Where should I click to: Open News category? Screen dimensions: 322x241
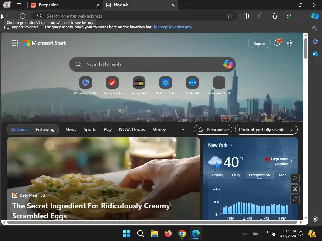click(71, 130)
